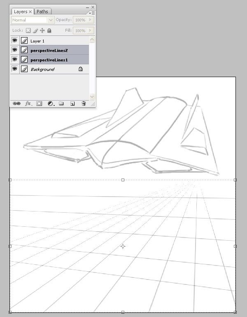Click Create new layer icon
This screenshot has height=317, width=247.
pos(72,103)
